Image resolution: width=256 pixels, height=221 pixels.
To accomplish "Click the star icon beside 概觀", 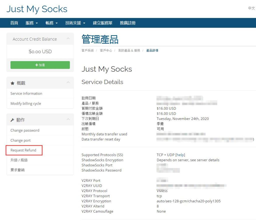I will tap(12, 83).
